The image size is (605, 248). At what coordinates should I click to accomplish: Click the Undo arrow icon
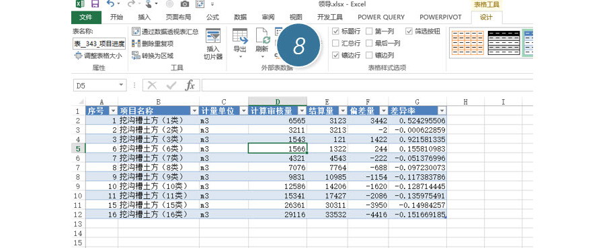[111, 4]
